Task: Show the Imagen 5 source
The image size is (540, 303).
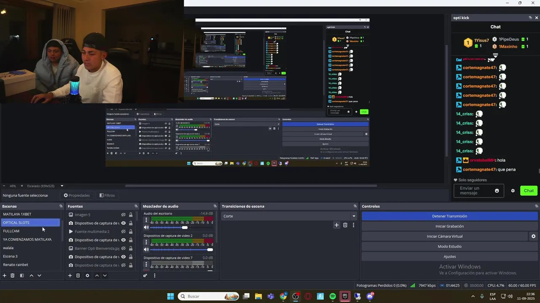Action: [124, 215]
